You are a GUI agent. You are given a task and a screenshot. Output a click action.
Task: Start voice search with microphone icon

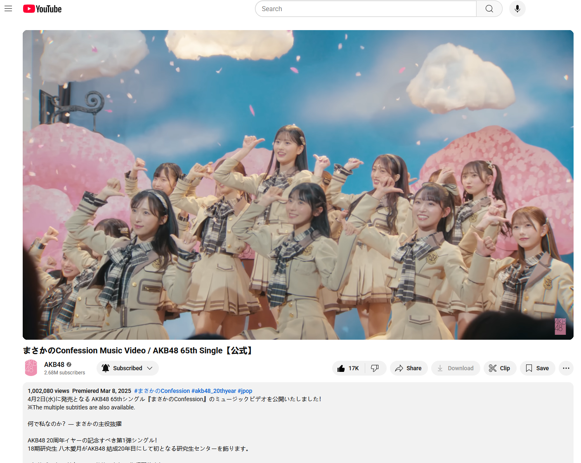[x=517, y=9]
